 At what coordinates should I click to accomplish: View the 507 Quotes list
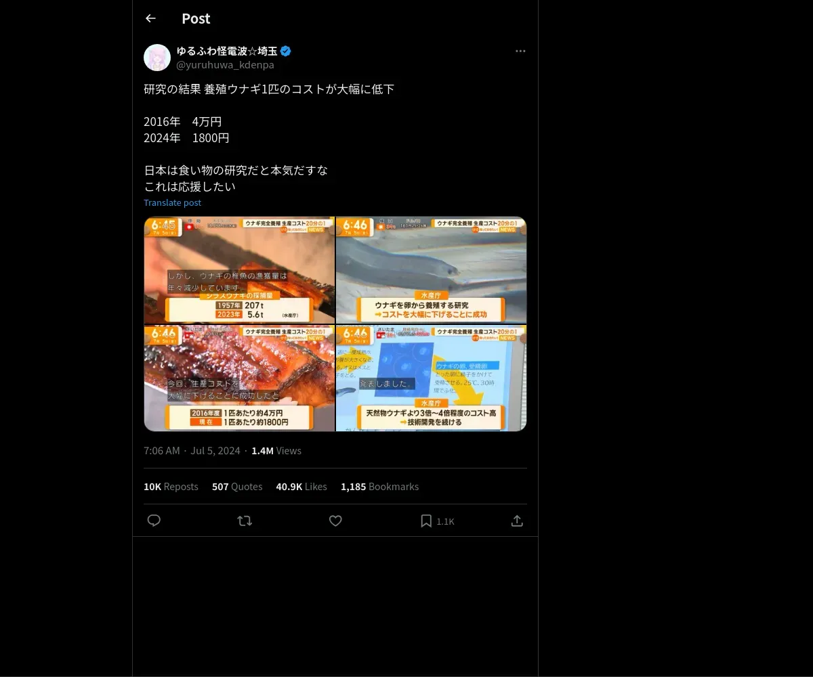pos(237,486)
